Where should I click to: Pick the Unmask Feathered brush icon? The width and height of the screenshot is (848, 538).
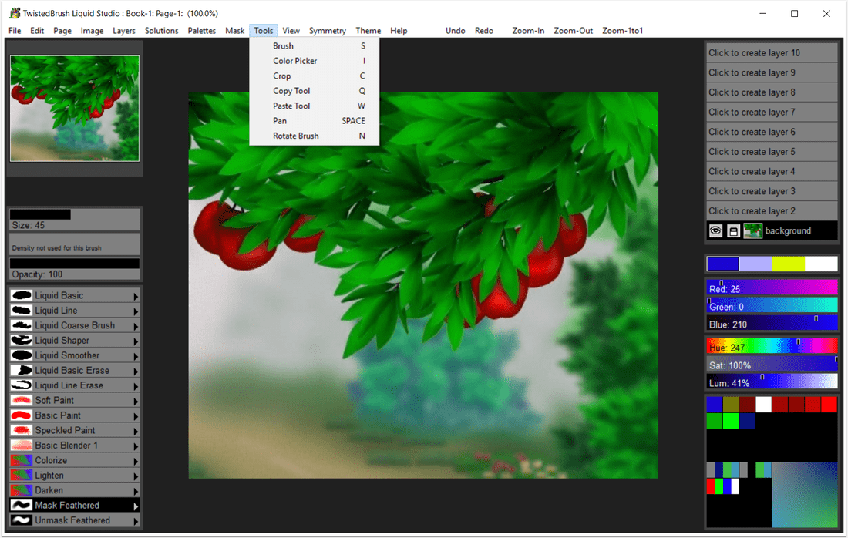(22, 520)
